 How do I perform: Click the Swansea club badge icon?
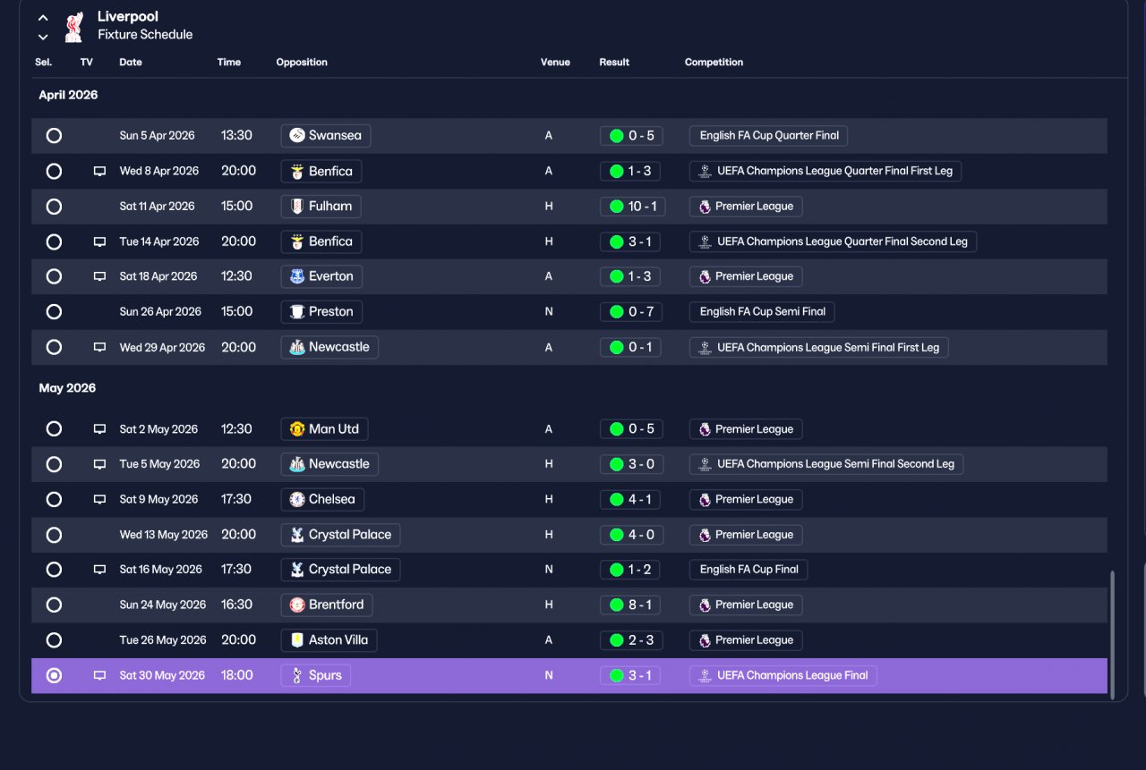tap(297, 136)
